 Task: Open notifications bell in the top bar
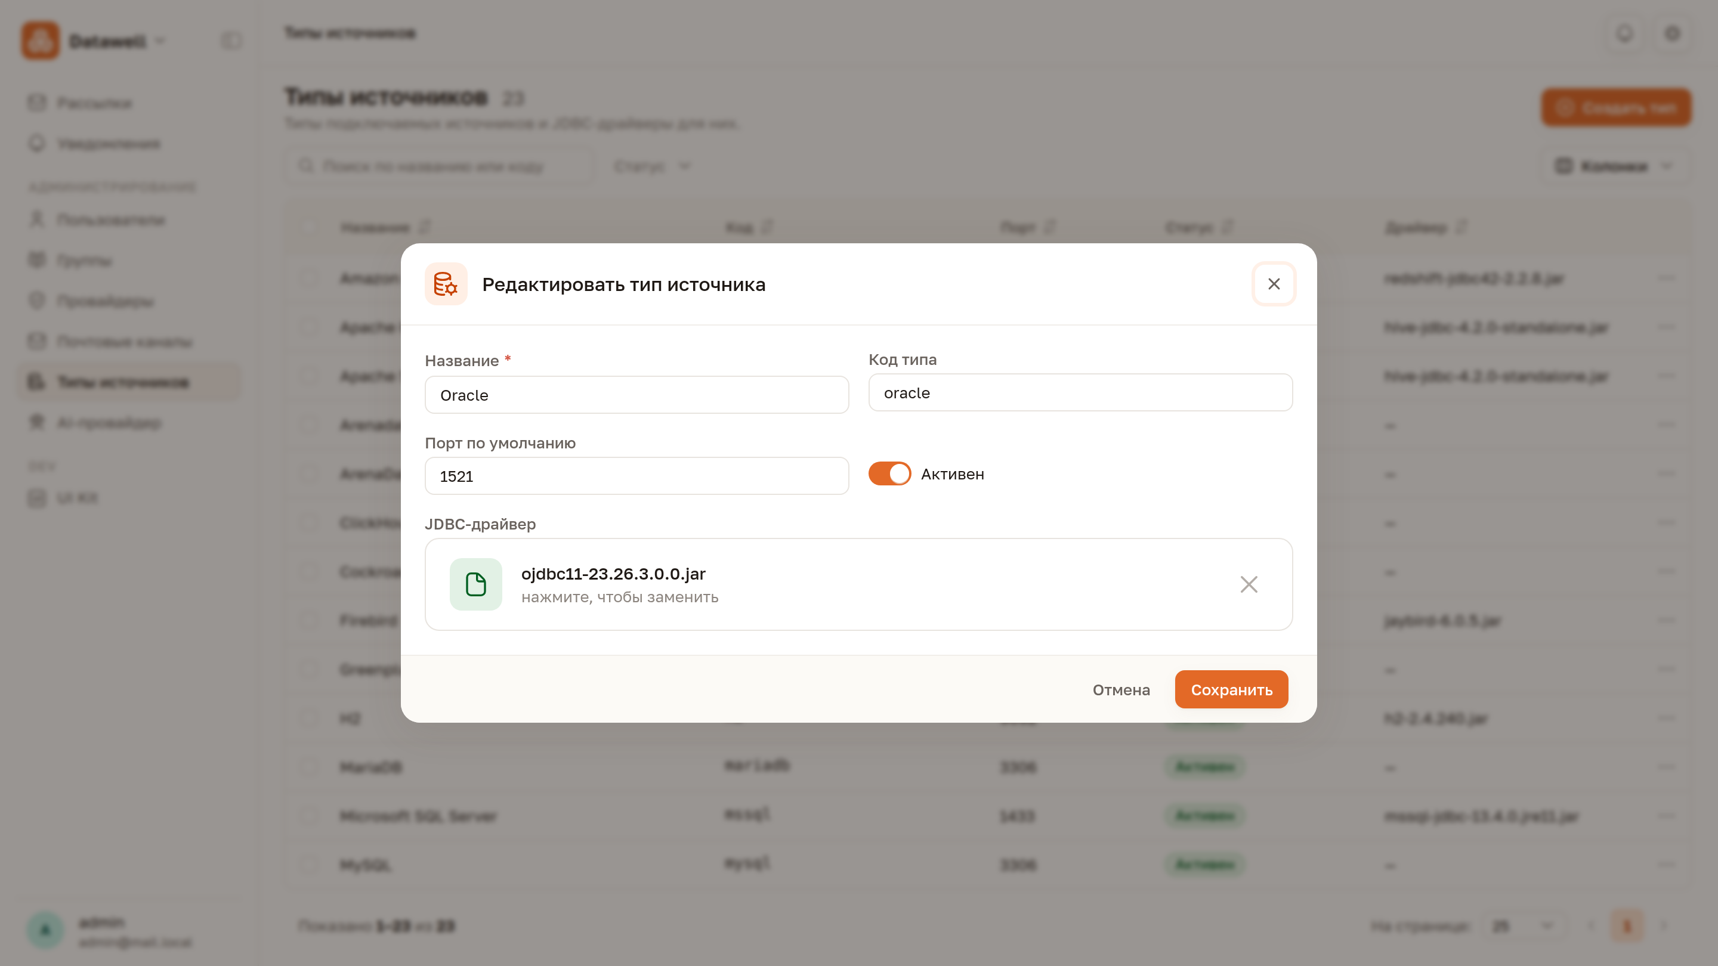(1624, 33)
